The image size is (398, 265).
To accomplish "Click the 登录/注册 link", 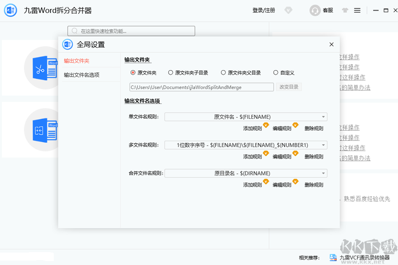I will tap(264, 10).
